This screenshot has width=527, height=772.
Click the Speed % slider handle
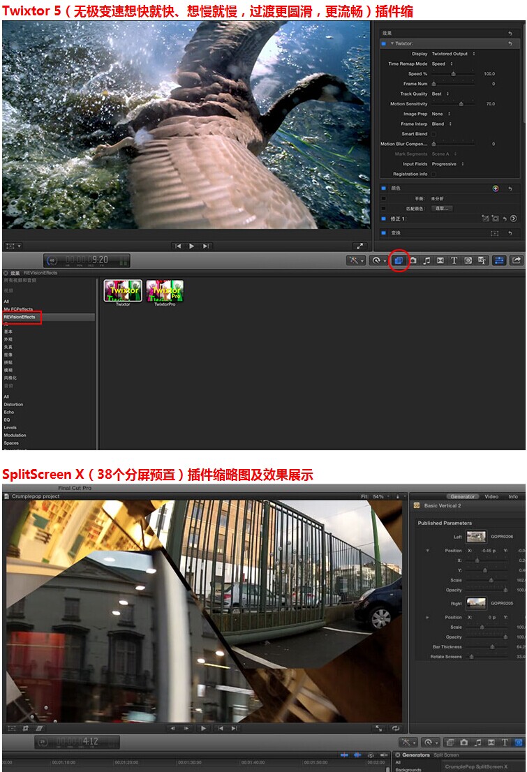click(x=453, y=73)
